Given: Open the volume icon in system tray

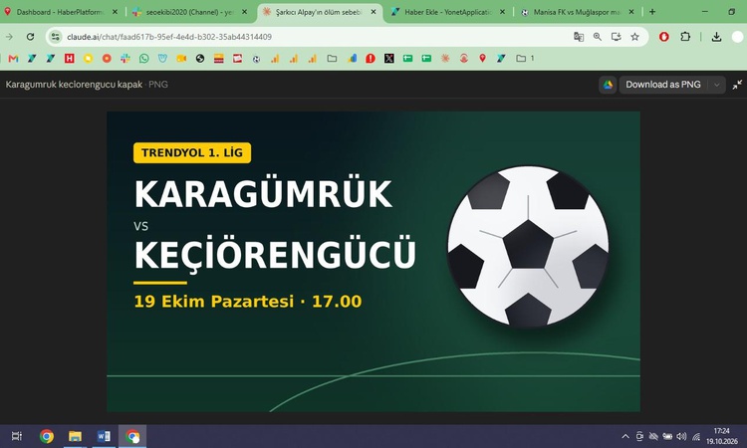Looking at the screenshot, I should pos(681,436).
